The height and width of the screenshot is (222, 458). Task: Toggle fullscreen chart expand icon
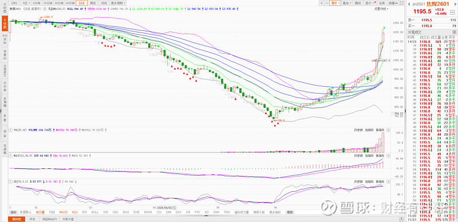[402, 3]
